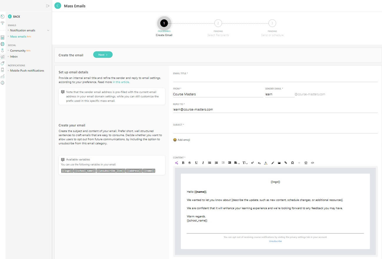Open the courses list icon in left rail
This screenshot has width=382, height=259.
coord(2,38)
